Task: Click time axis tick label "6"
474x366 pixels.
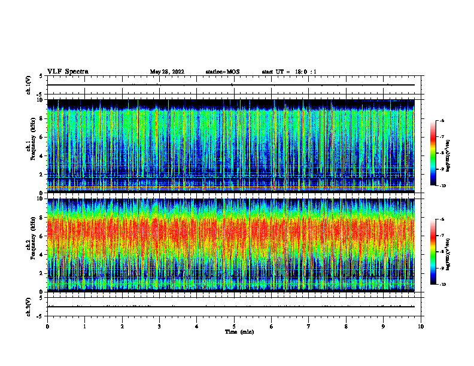Action: 272,327
